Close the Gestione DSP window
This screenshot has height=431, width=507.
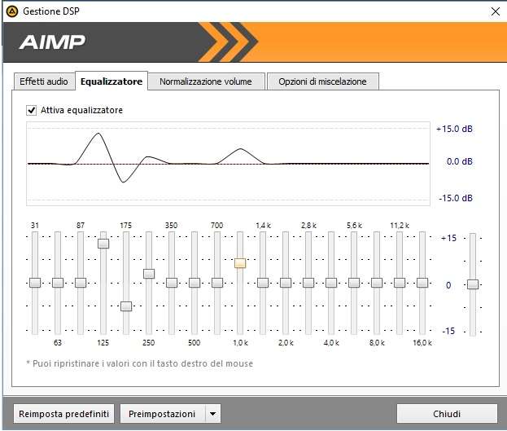495,11
